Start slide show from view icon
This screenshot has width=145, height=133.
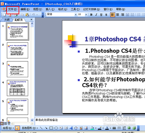pos(9,123)
